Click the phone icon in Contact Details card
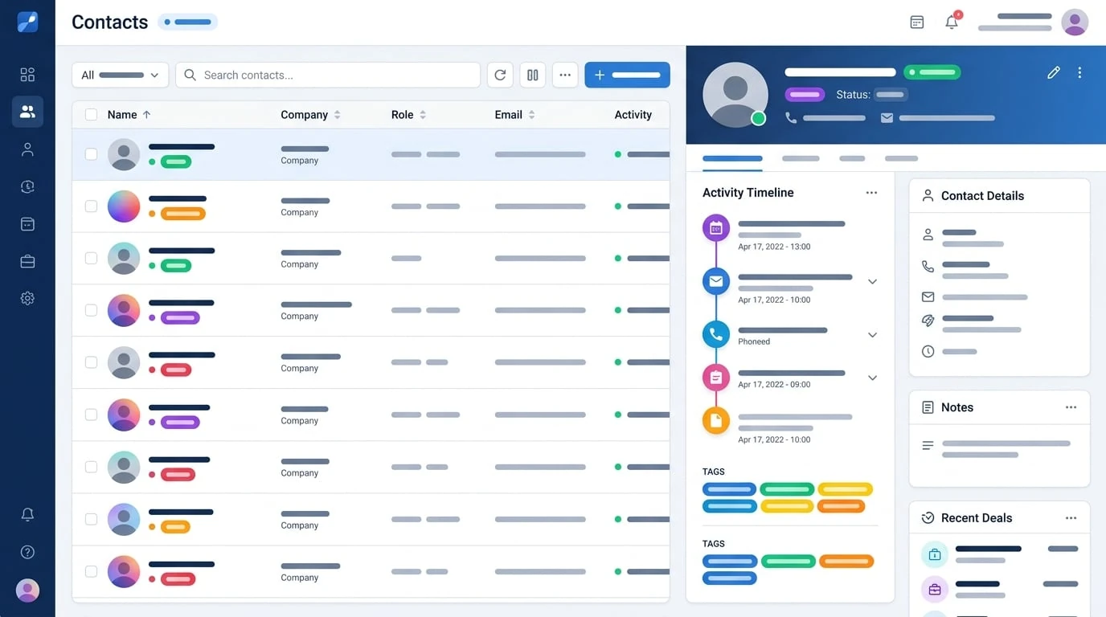Screen dimensions: 1106x617 [928, 267]
